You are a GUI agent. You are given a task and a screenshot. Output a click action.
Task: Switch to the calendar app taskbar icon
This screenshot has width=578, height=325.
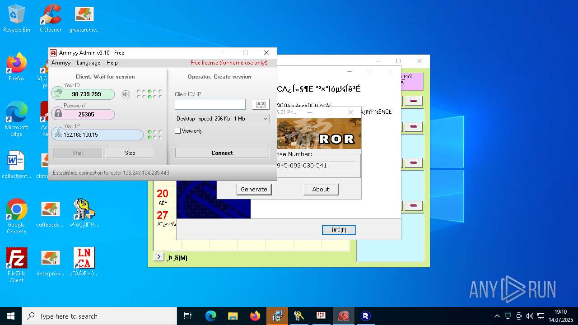[x=321, y=316]
